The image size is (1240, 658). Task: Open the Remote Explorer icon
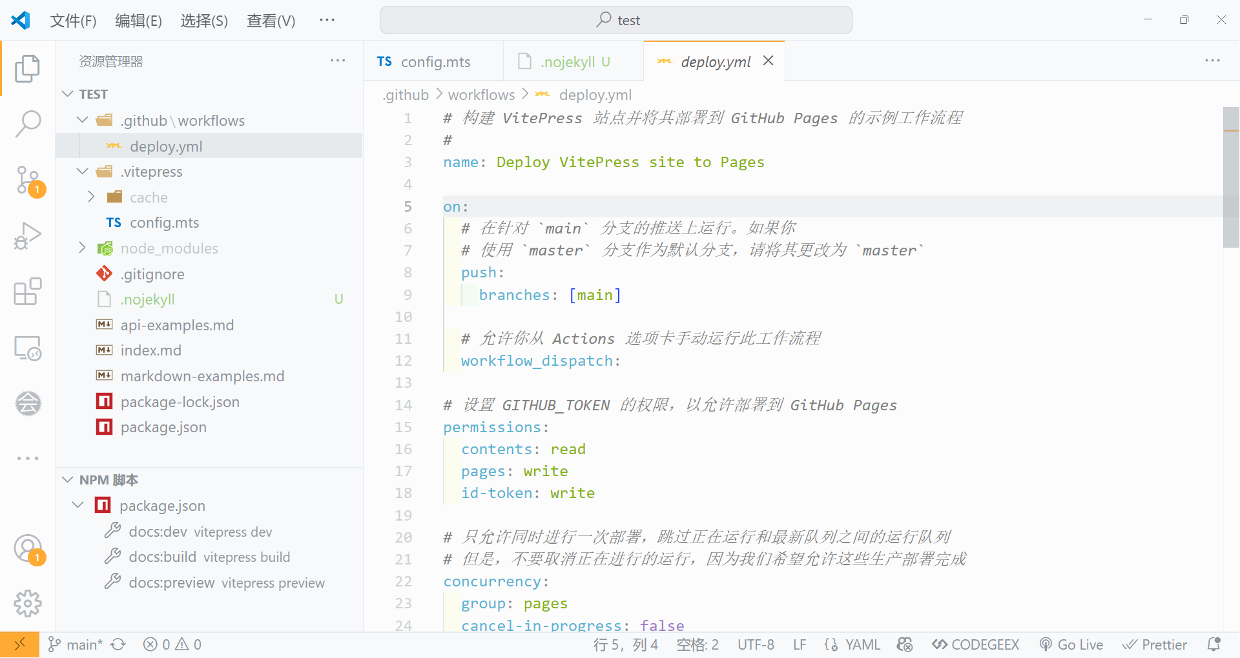pyautogui.click(x=27, y=348)
